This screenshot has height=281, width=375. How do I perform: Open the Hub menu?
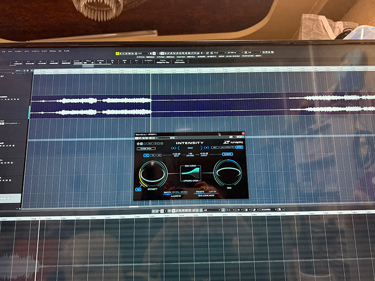pos(60,51)
